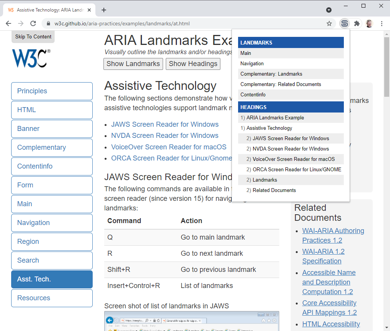This screenshot has width=390, height=331.
Task: Jump to NVDA Screen Reader heading entry
Action: (290, 149)
